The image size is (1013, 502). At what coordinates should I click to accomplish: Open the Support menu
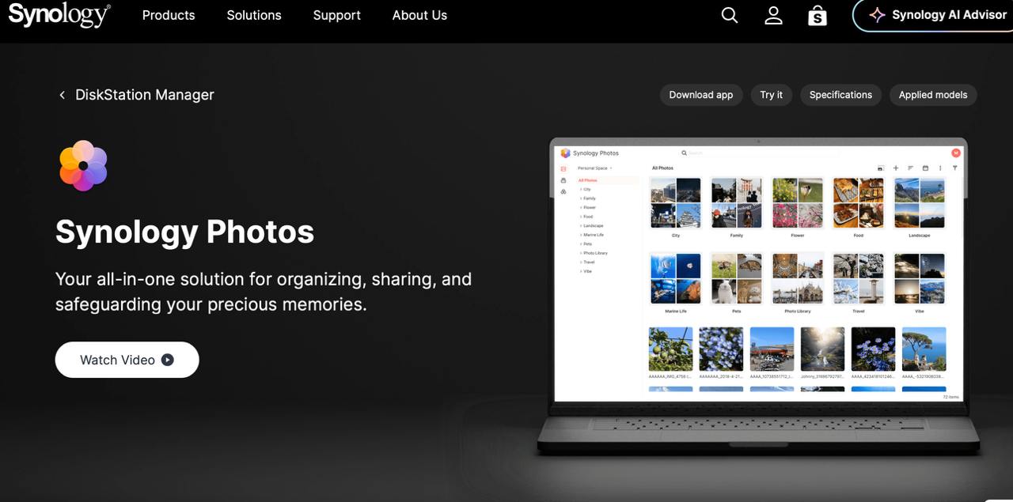[336, 15]
